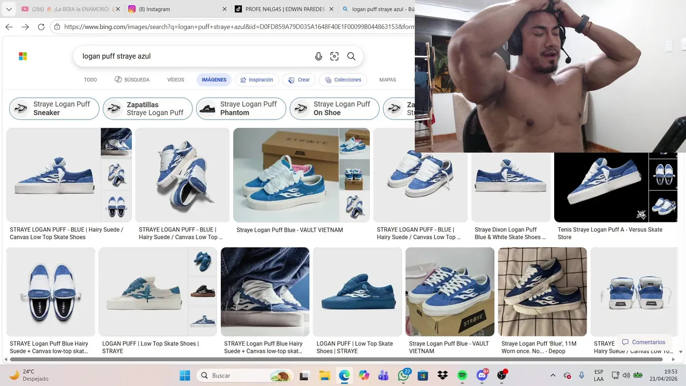Open OBS Studio taskbar icon
Viewport: 686px width, 386px height.
[x=502, y=375]
